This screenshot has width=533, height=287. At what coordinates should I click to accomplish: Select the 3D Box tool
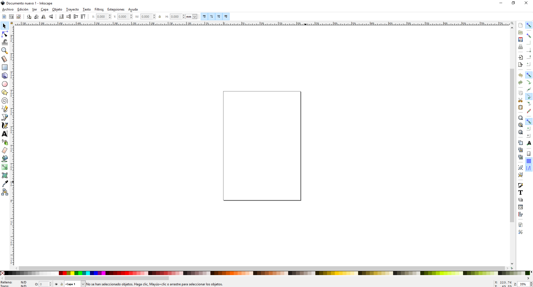point(4,76)
